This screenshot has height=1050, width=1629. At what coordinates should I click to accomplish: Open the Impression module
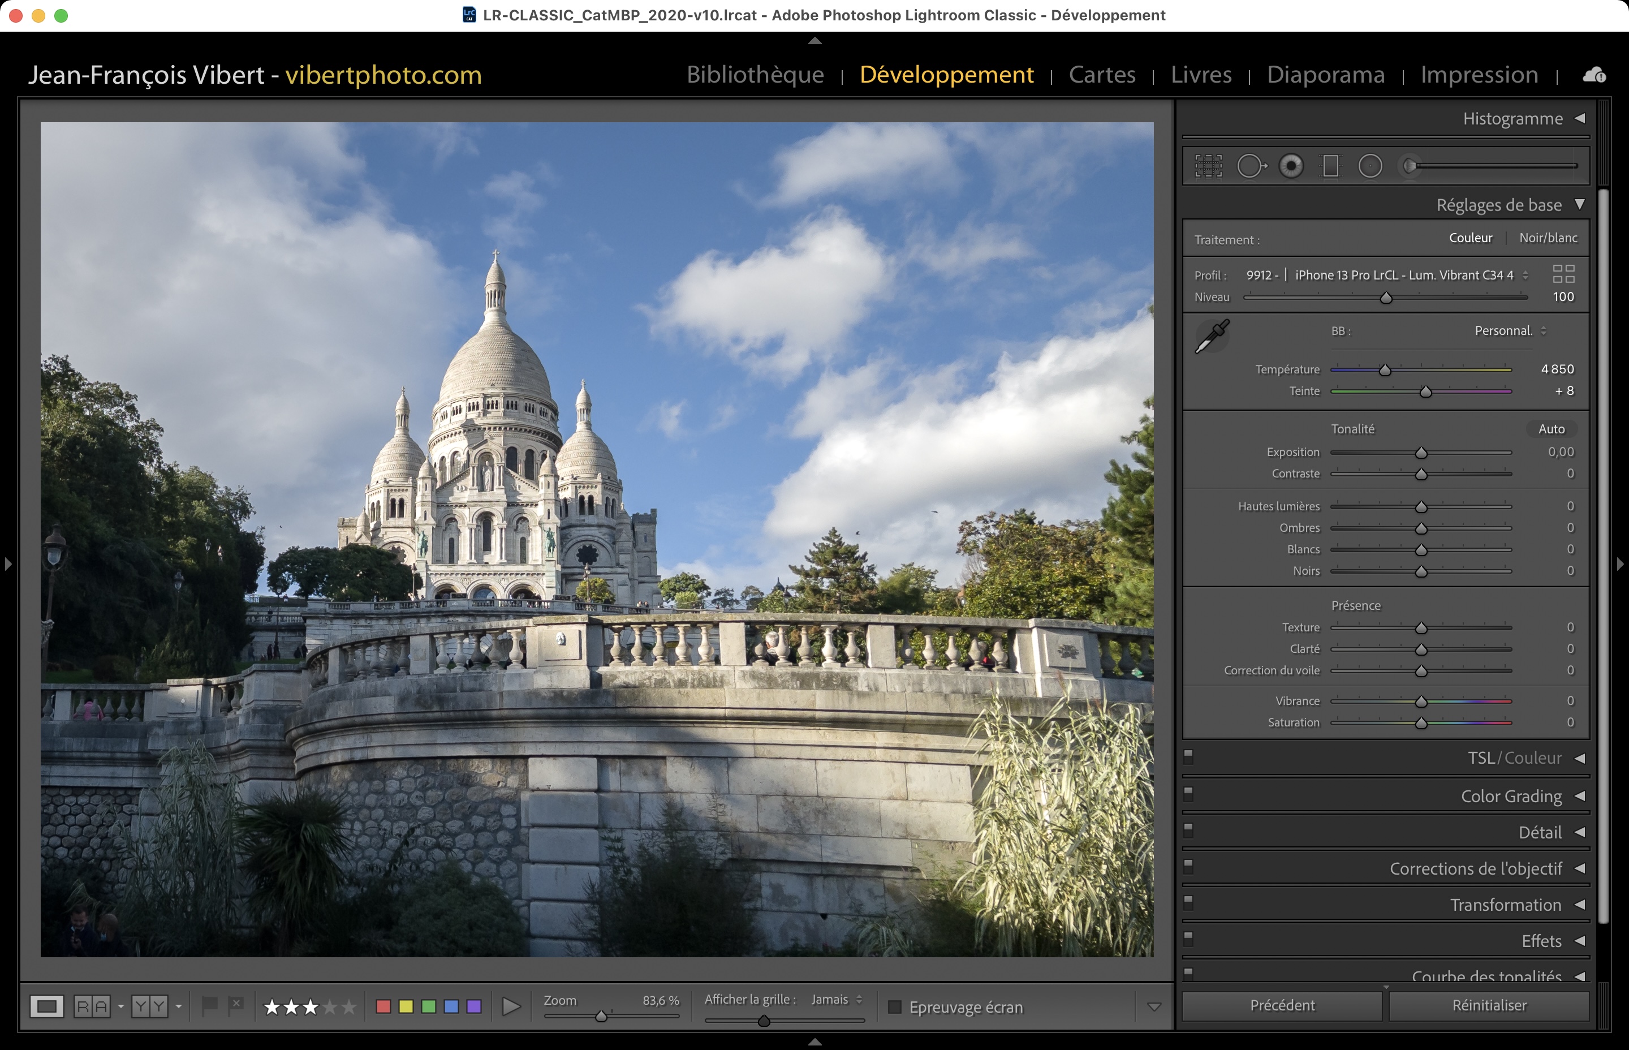(x=1479, y=74)
